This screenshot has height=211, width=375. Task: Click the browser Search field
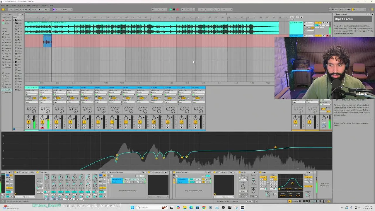[x=12, y=14]
